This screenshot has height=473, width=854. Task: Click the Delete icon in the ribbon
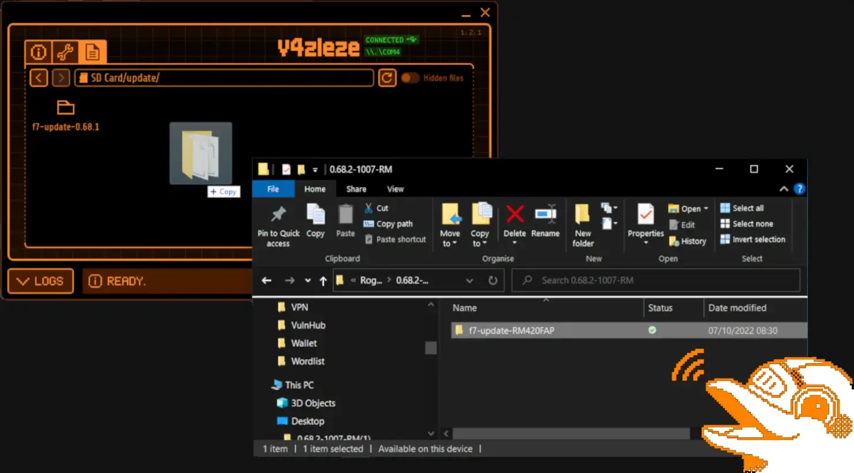pos(515,221)
